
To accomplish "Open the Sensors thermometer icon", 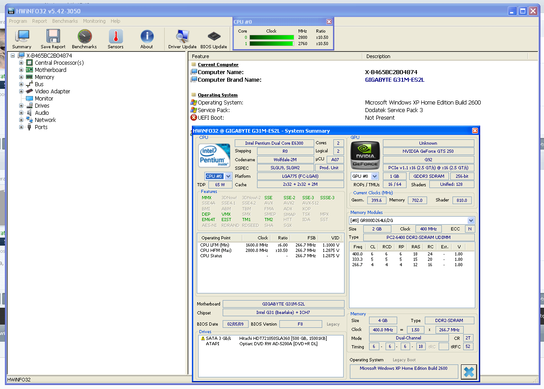I will [116, 37].
